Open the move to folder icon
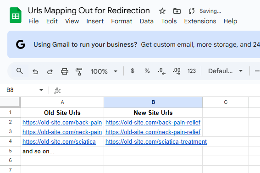Image resolution: width=260 pixels, height=173 pixels. [177, 11]
